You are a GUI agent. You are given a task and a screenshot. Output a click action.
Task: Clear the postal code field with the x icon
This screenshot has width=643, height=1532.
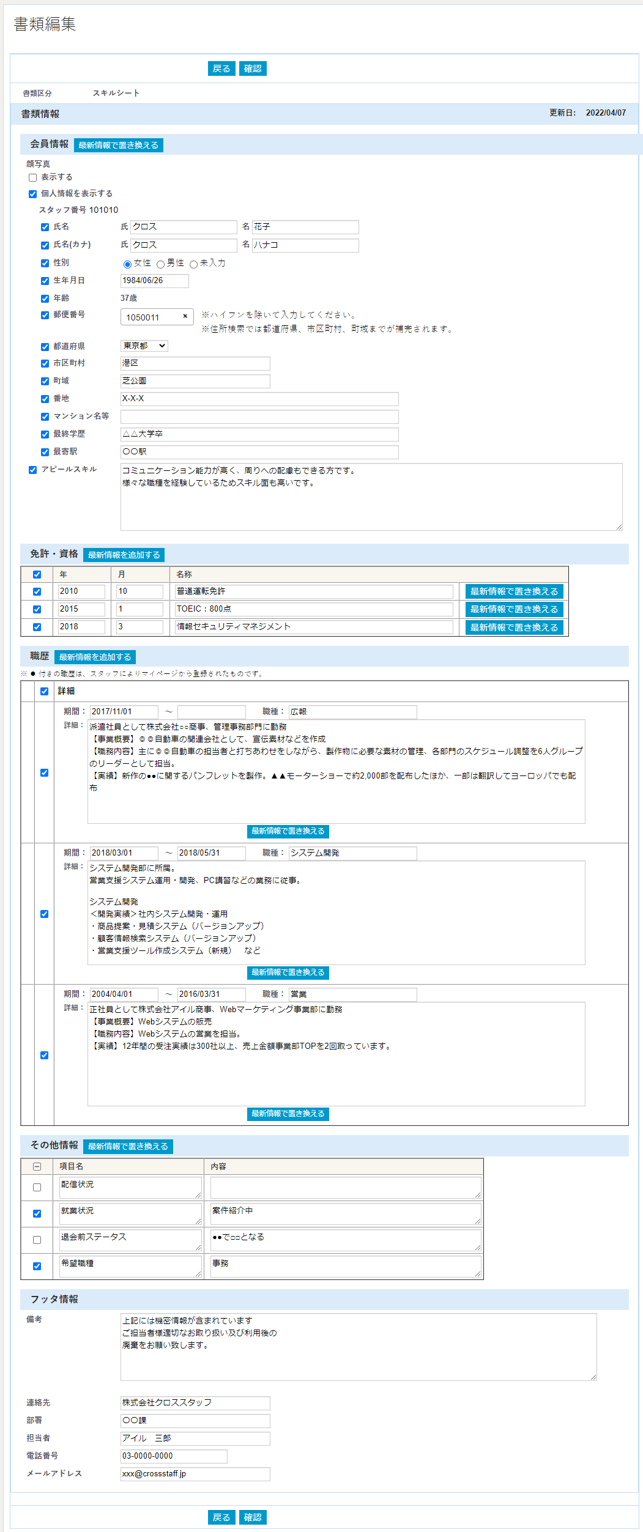[x=185, y=316]
